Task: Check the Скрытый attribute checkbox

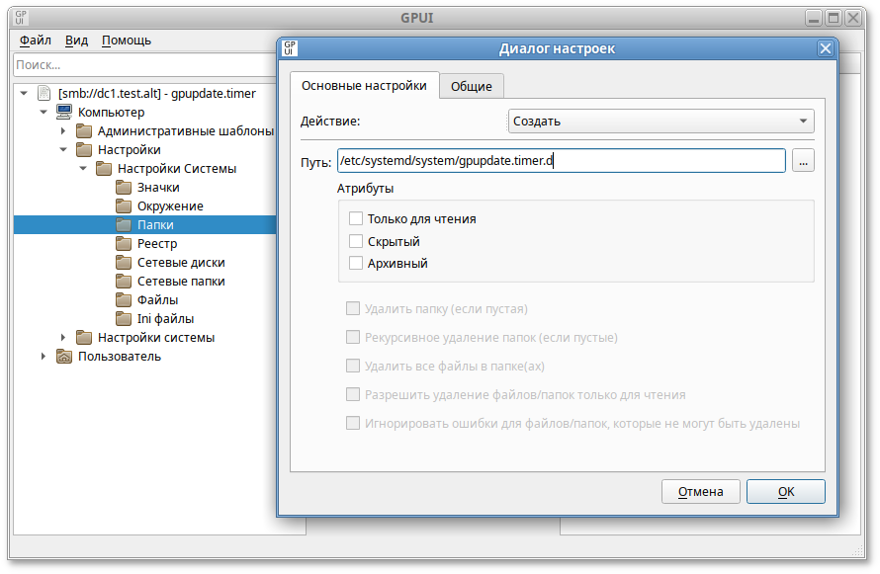Action: coord(356,241)
